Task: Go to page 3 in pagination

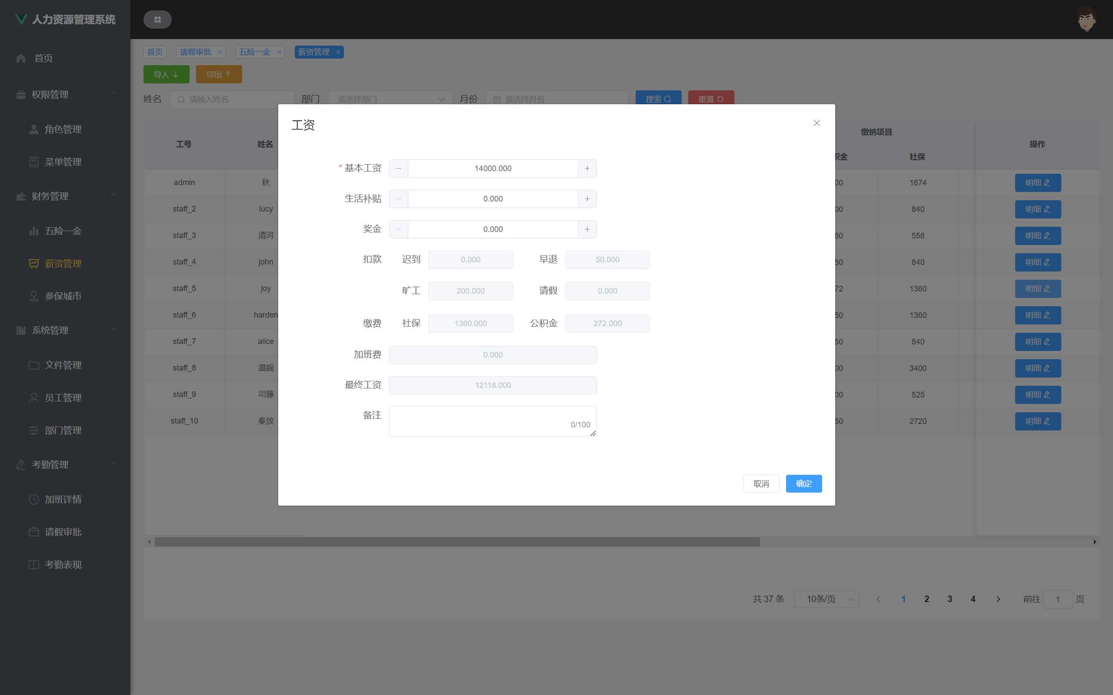Action: point(950,599)
